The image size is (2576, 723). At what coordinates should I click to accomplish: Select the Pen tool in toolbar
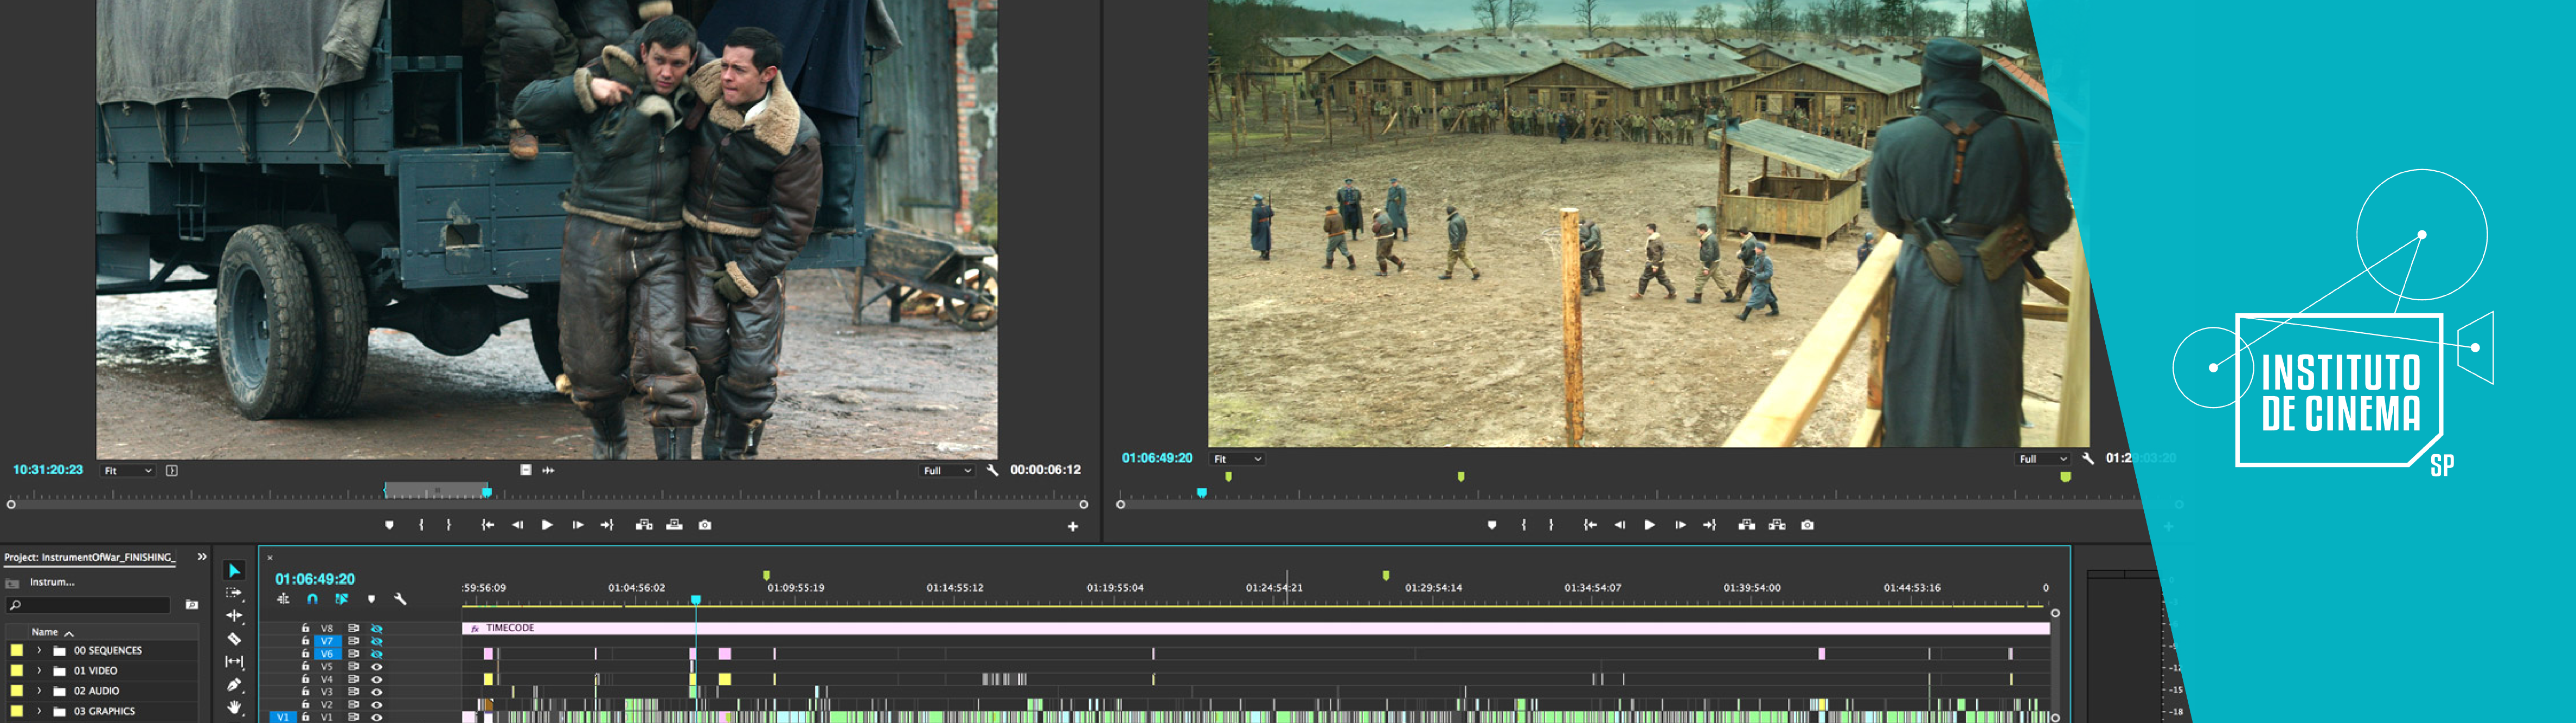tap(234, 685)
